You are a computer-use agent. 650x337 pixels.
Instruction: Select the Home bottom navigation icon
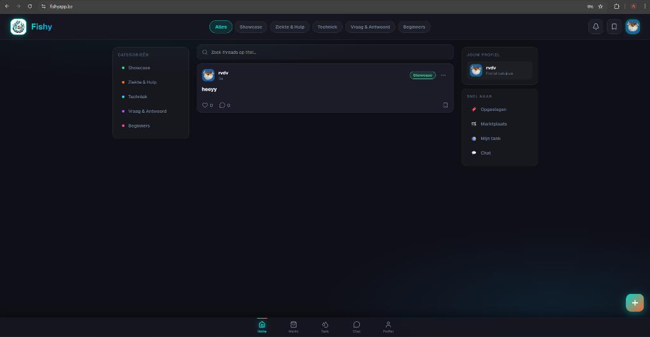click(x=262, y=326)
